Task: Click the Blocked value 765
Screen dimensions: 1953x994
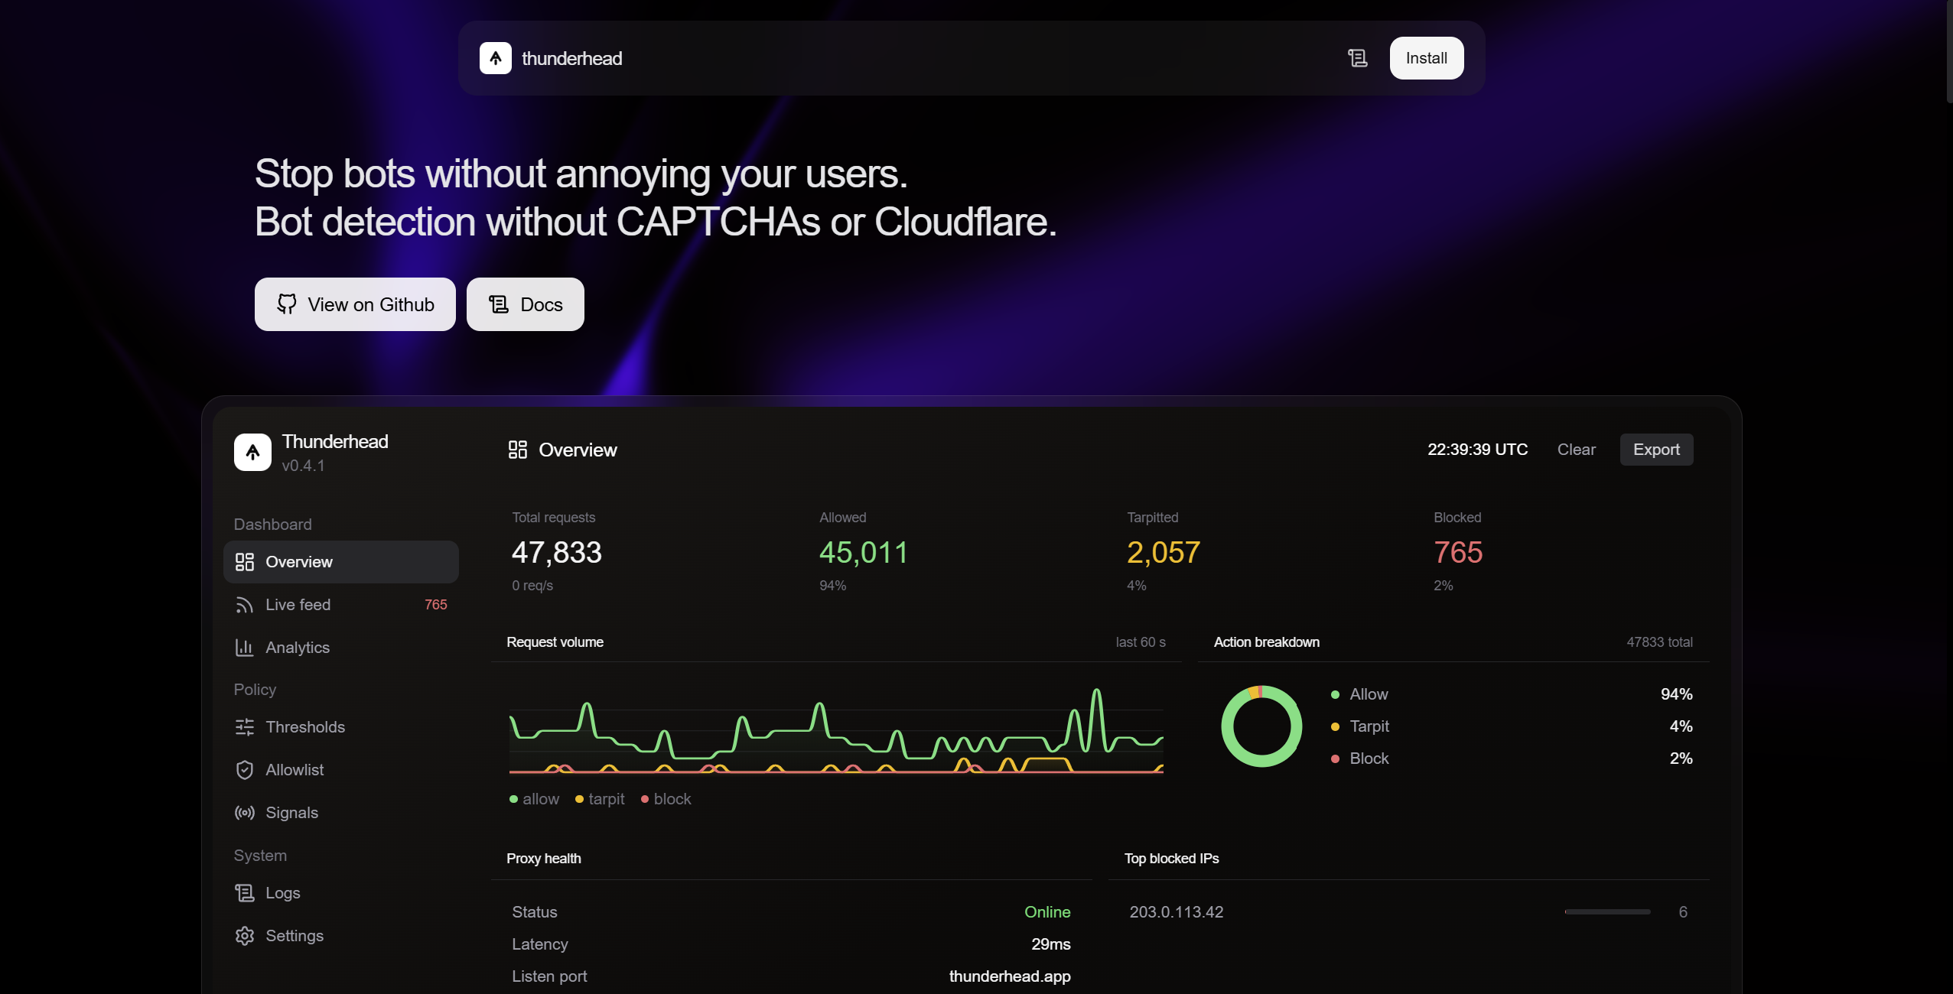Action: click(x=1458, y=552)
